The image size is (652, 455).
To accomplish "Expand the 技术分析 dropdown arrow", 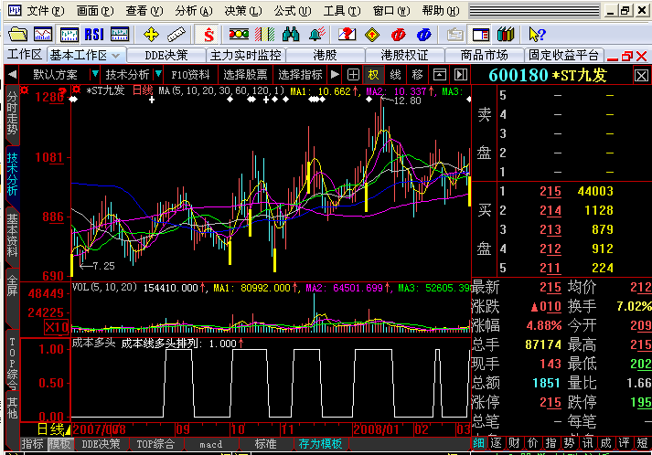I will (158, 74).
